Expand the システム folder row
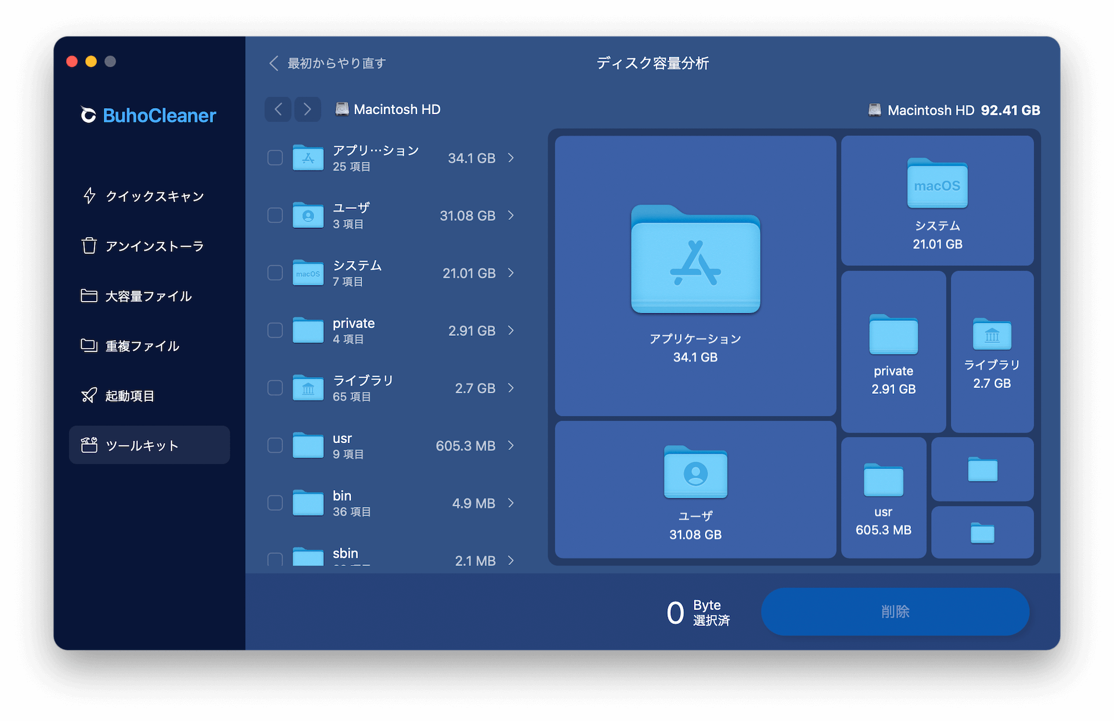Screen dimensions: 1114x721 (511, 273)
